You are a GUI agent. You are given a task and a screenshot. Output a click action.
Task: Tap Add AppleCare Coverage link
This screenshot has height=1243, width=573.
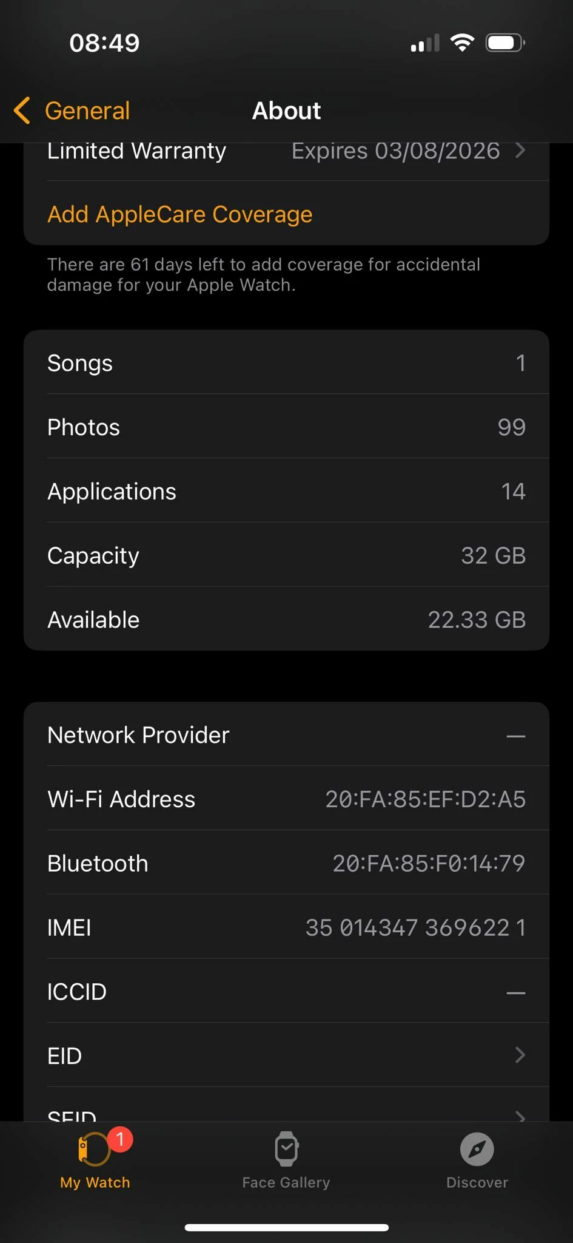[180, 214]
